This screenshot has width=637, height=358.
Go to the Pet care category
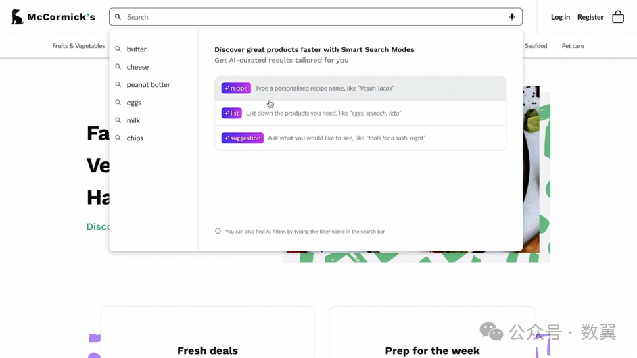click(x=573, y=46)
